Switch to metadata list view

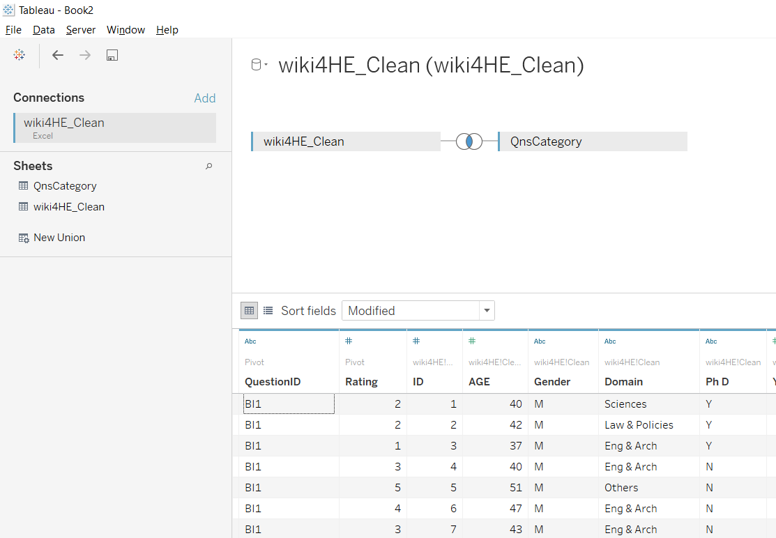click(268, 311)
